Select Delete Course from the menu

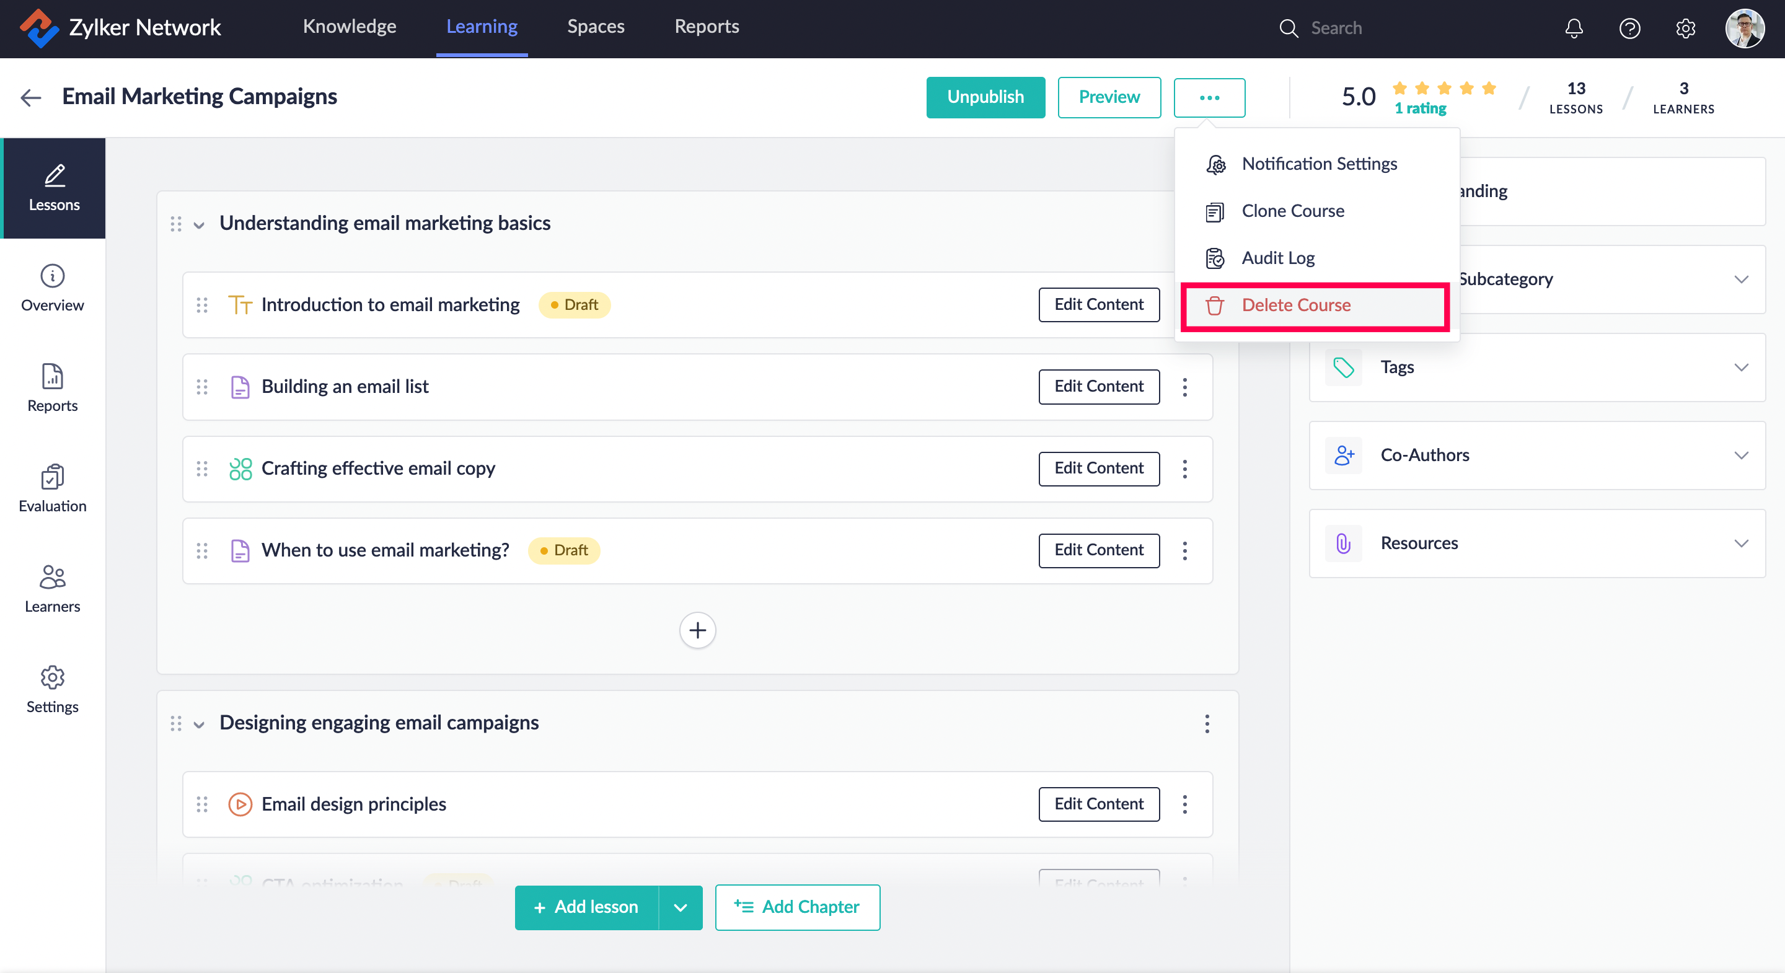tap(1295, 305)
